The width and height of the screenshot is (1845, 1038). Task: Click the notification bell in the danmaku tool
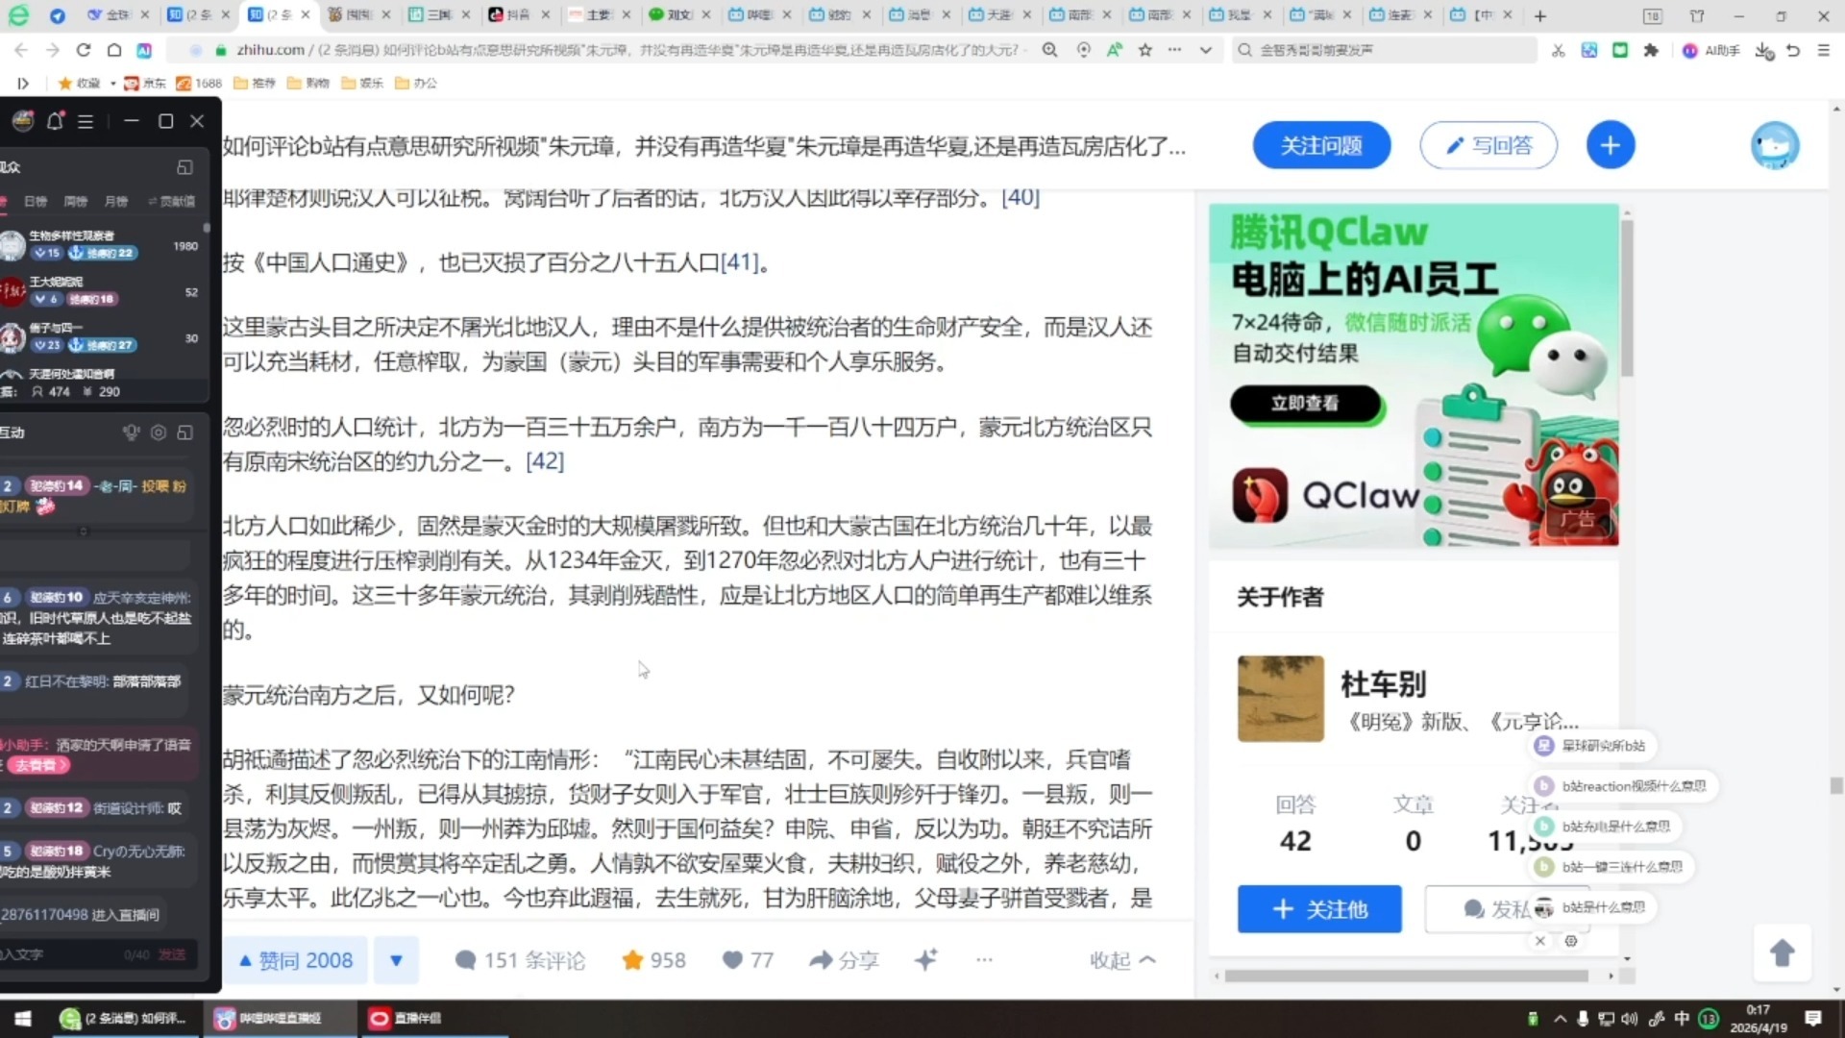[x=55, y=121]
